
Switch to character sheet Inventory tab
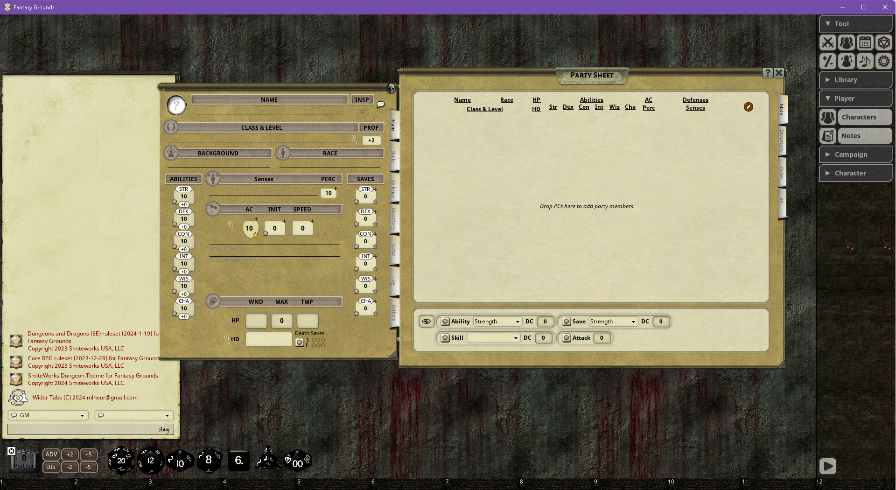(393, 218)
